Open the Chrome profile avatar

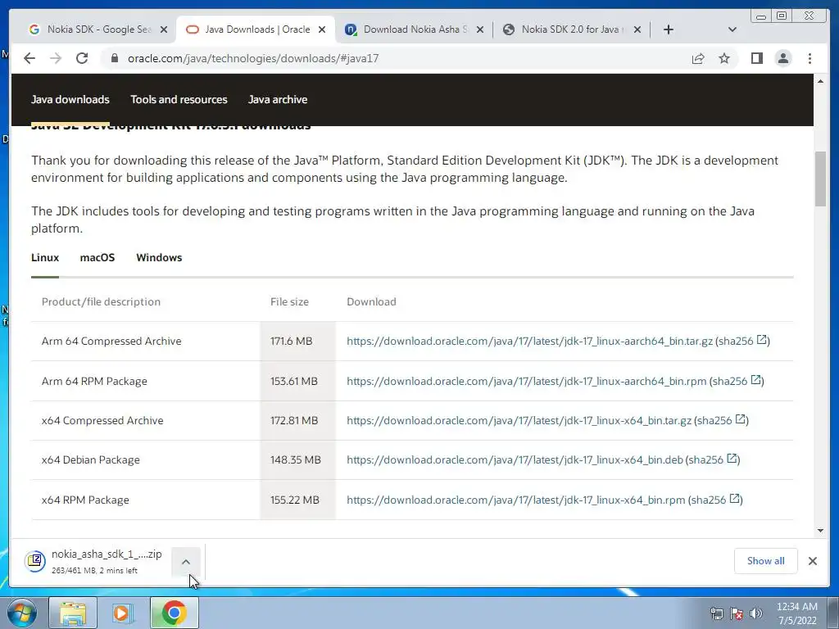[782, 58]
